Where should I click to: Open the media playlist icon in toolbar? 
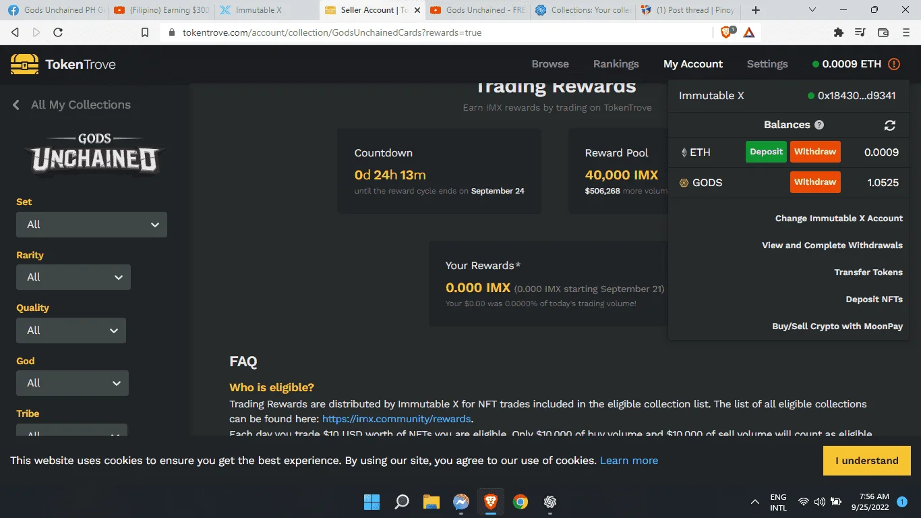click(x=860, y=32)
